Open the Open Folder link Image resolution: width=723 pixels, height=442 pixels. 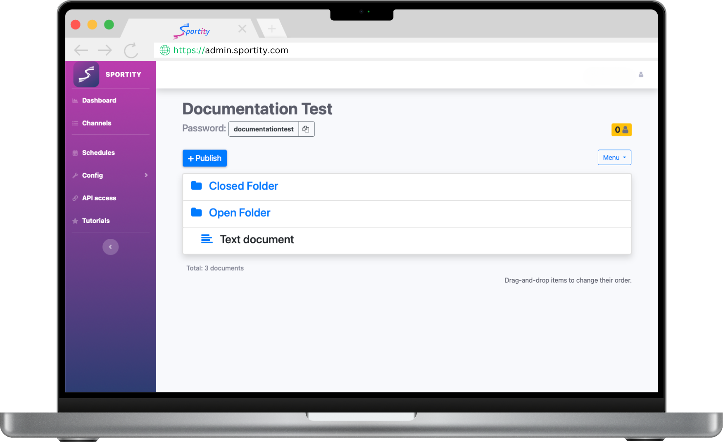[240, 212]
